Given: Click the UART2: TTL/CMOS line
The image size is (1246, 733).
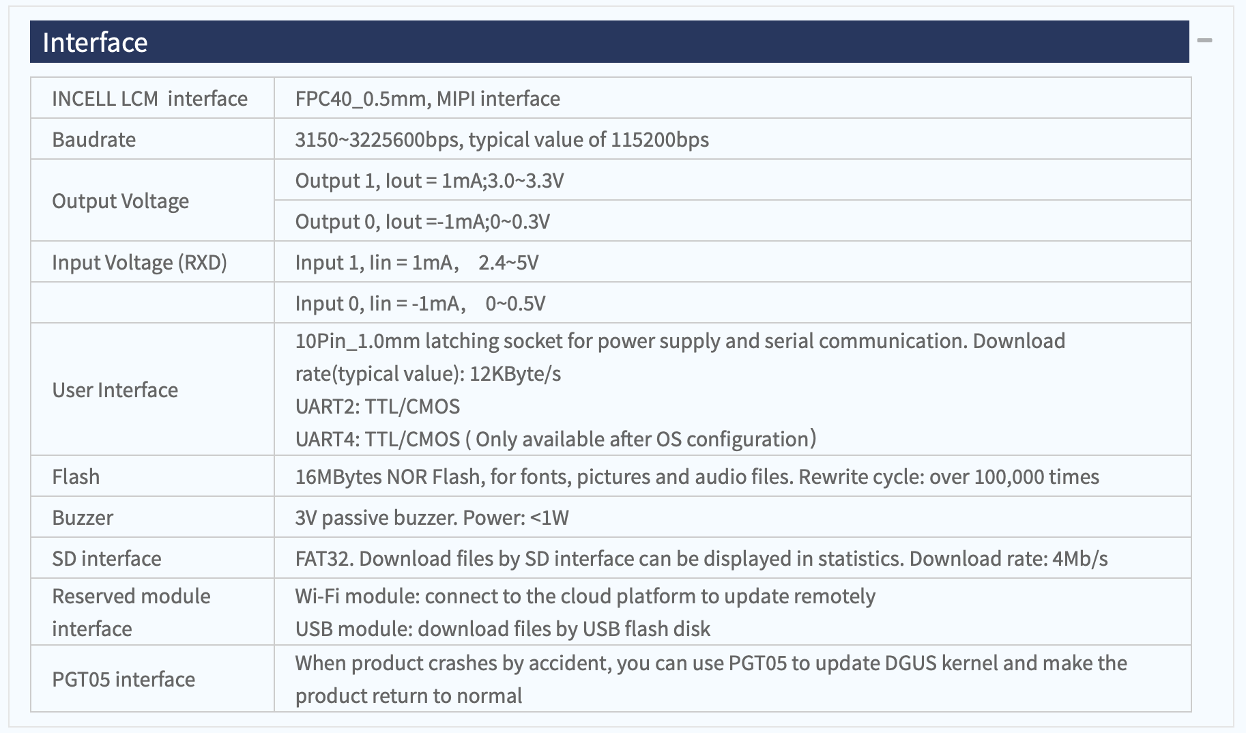Looking at the screenshot, I should click(377, 406).
